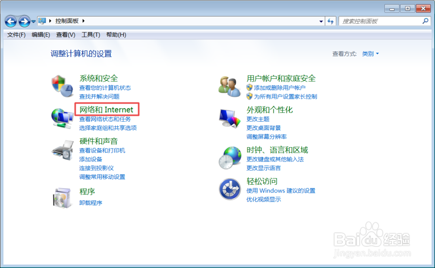435x268 pixels.
Task: Open the address bar dropdown arrow
Action: (321, 20)
